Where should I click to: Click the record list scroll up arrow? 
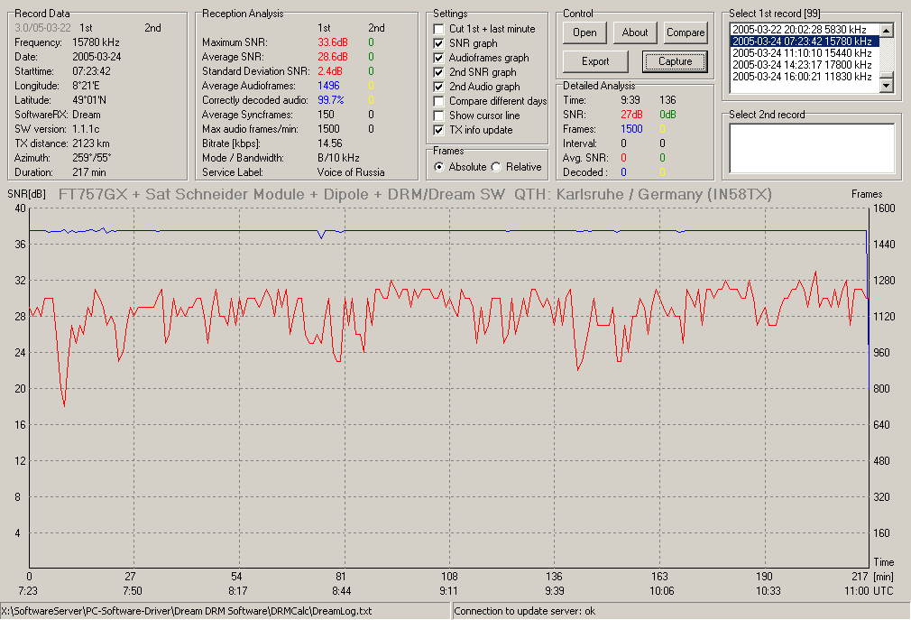pos(886,30)
